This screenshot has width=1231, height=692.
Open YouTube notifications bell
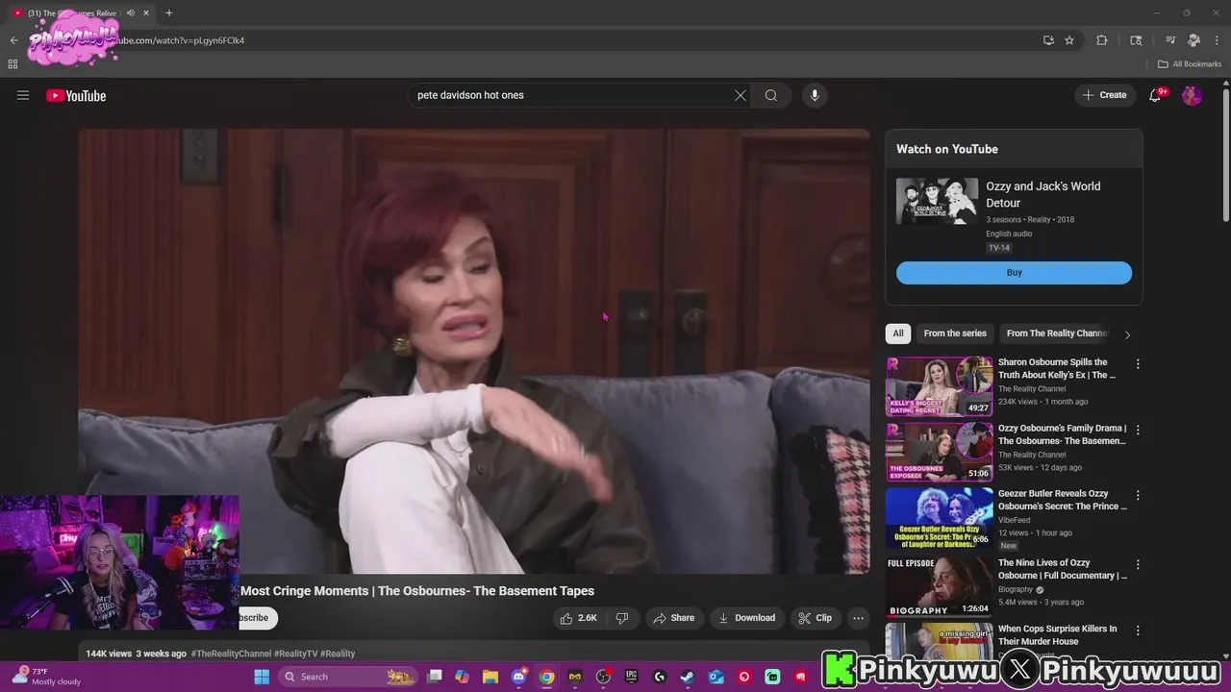point(1156,95)
